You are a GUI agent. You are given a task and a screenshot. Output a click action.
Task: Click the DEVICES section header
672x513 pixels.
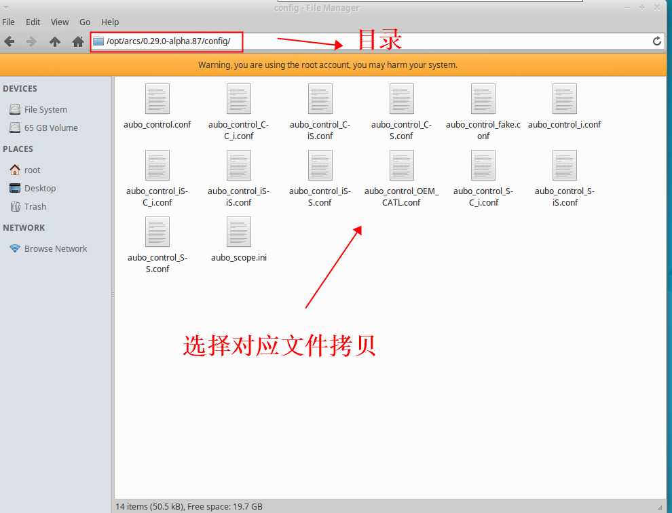point(20,89)
